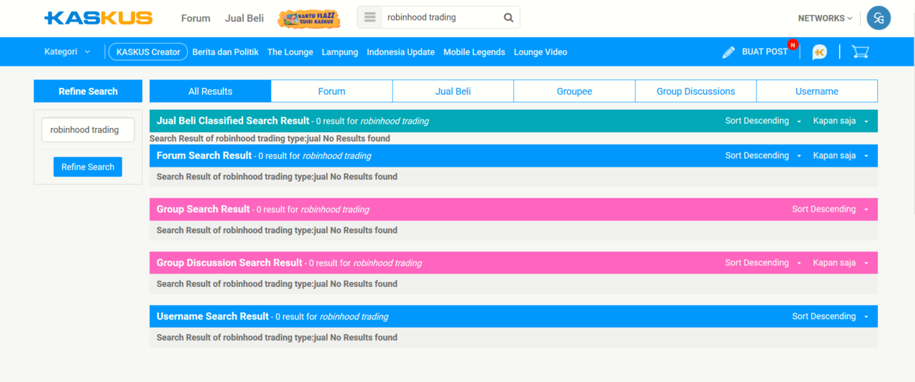Open the chat bubble icon

[819, 52]
